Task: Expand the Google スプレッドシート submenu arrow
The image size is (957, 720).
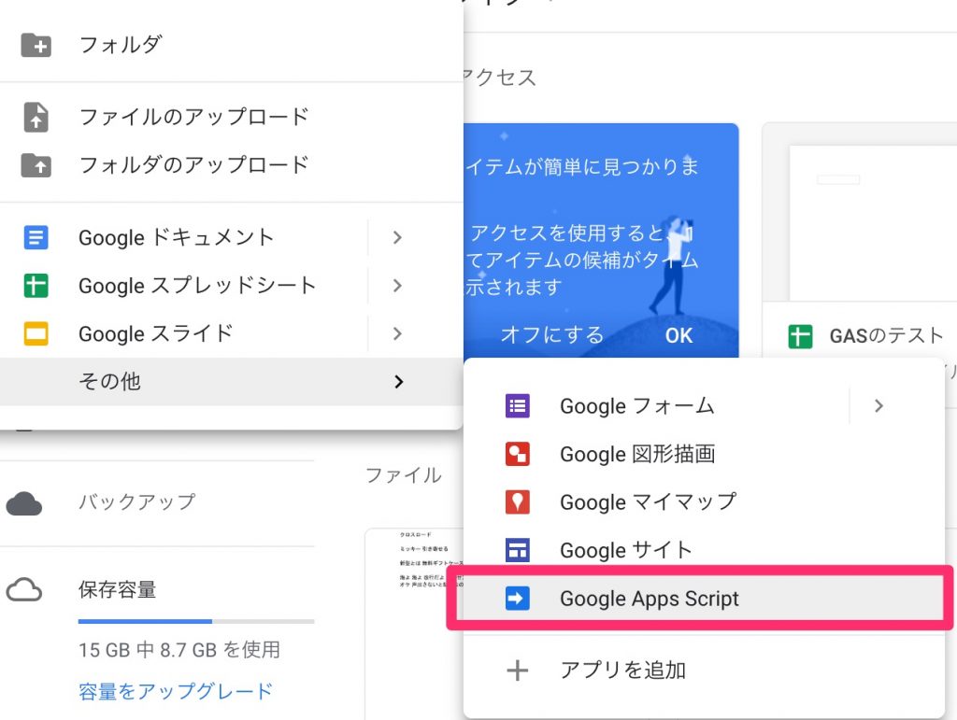Action: coord(397,286)
